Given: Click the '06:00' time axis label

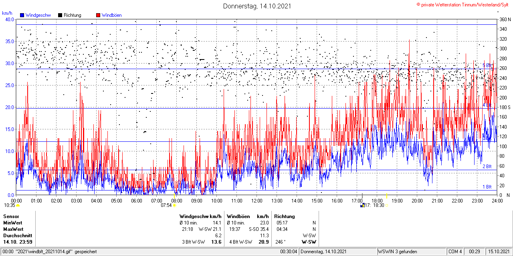Looking at the screenshot, I should coord(136,200).
